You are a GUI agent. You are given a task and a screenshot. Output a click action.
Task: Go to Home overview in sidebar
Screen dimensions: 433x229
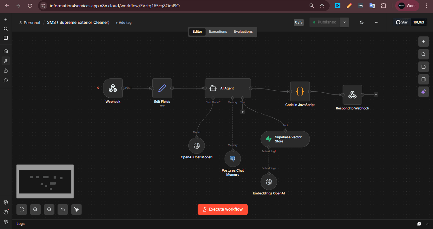[6, 51]
